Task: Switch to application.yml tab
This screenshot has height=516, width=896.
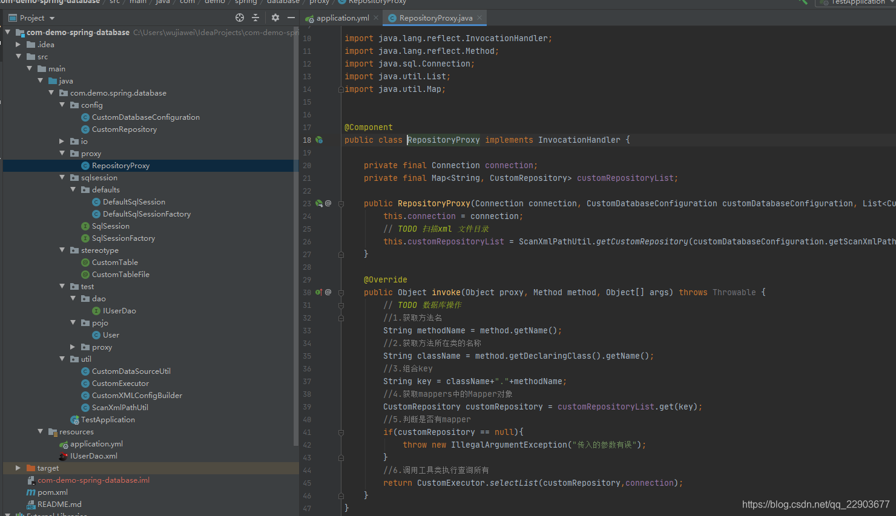Action: [x=343, y=18]
